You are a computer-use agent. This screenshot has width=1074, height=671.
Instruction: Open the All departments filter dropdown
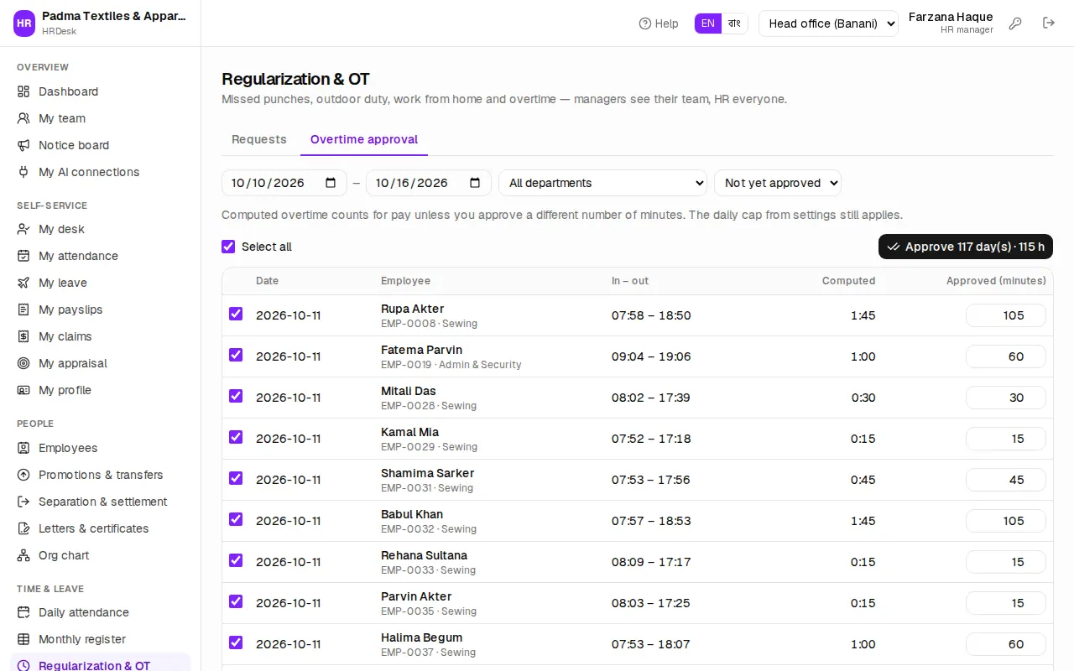tap(603, 183)
